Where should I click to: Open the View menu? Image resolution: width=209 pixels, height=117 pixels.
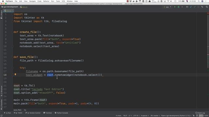click(25, 1)
